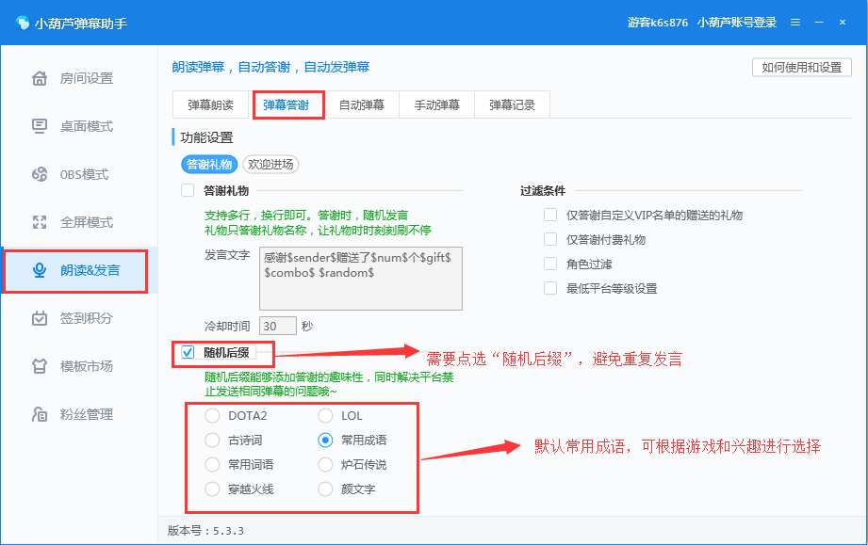This screenshot has height=545, width=868.
Task: Click the 全屏模式 expand icon
Action: click(x=40, y=222)
